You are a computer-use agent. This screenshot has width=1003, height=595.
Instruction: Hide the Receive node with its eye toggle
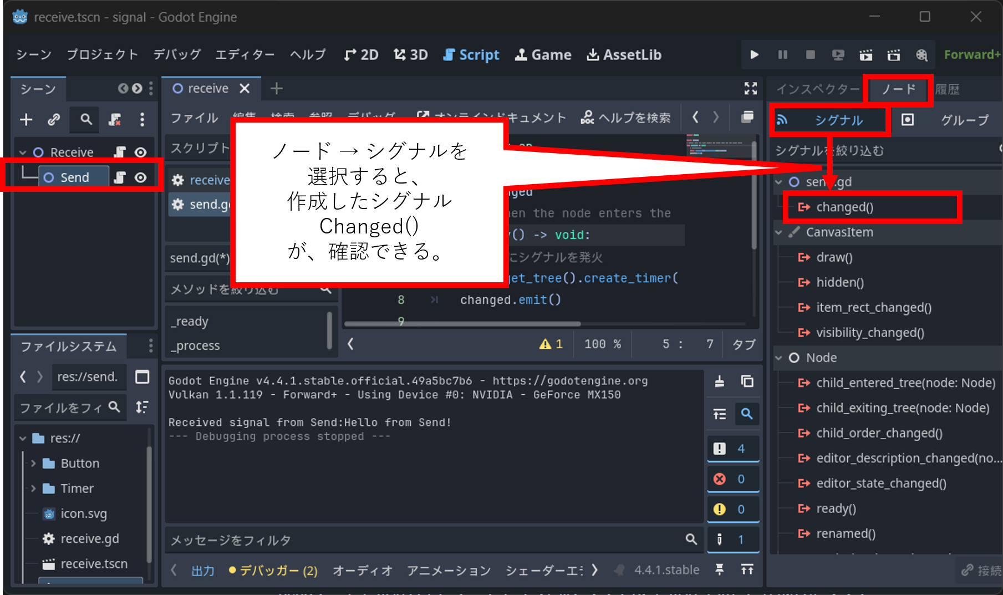click(141, 151)
